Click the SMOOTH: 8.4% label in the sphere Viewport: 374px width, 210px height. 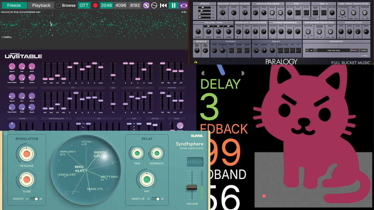click(100, 154)
